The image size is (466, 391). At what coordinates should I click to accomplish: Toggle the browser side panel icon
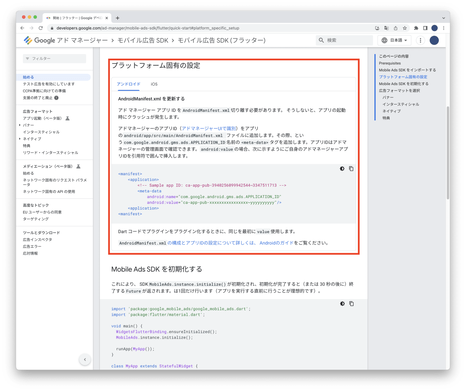click(425, 28)
